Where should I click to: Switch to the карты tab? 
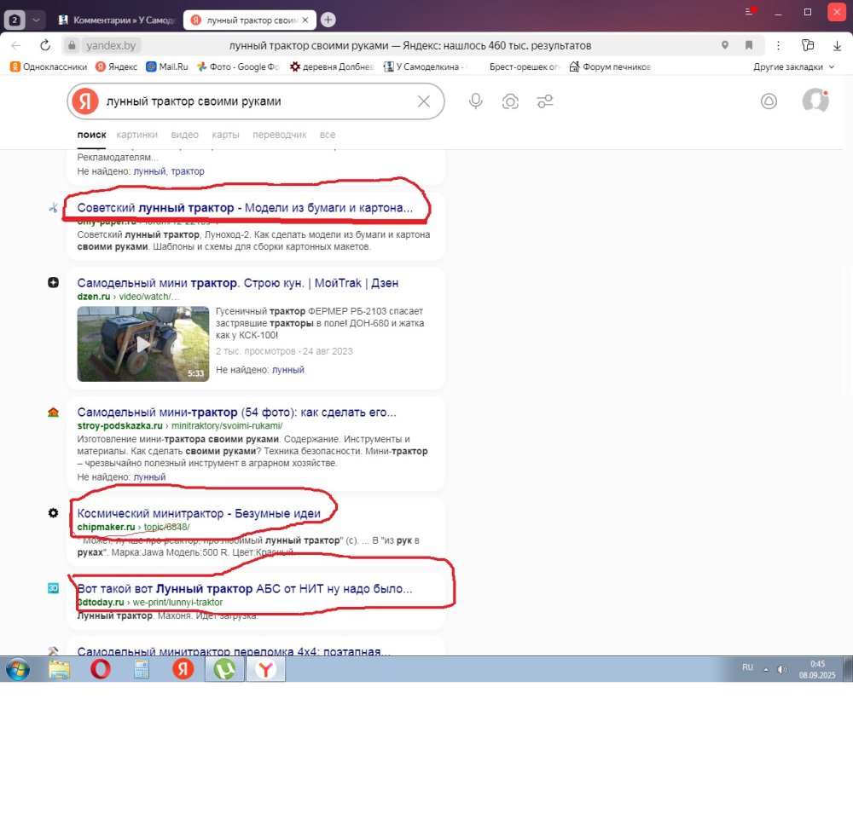[x=225, y=135]
